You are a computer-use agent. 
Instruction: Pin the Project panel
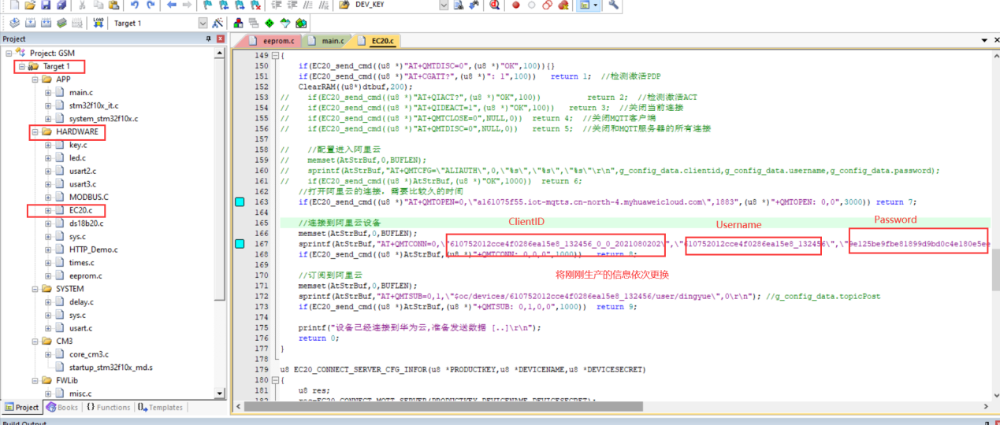[209, 39]
